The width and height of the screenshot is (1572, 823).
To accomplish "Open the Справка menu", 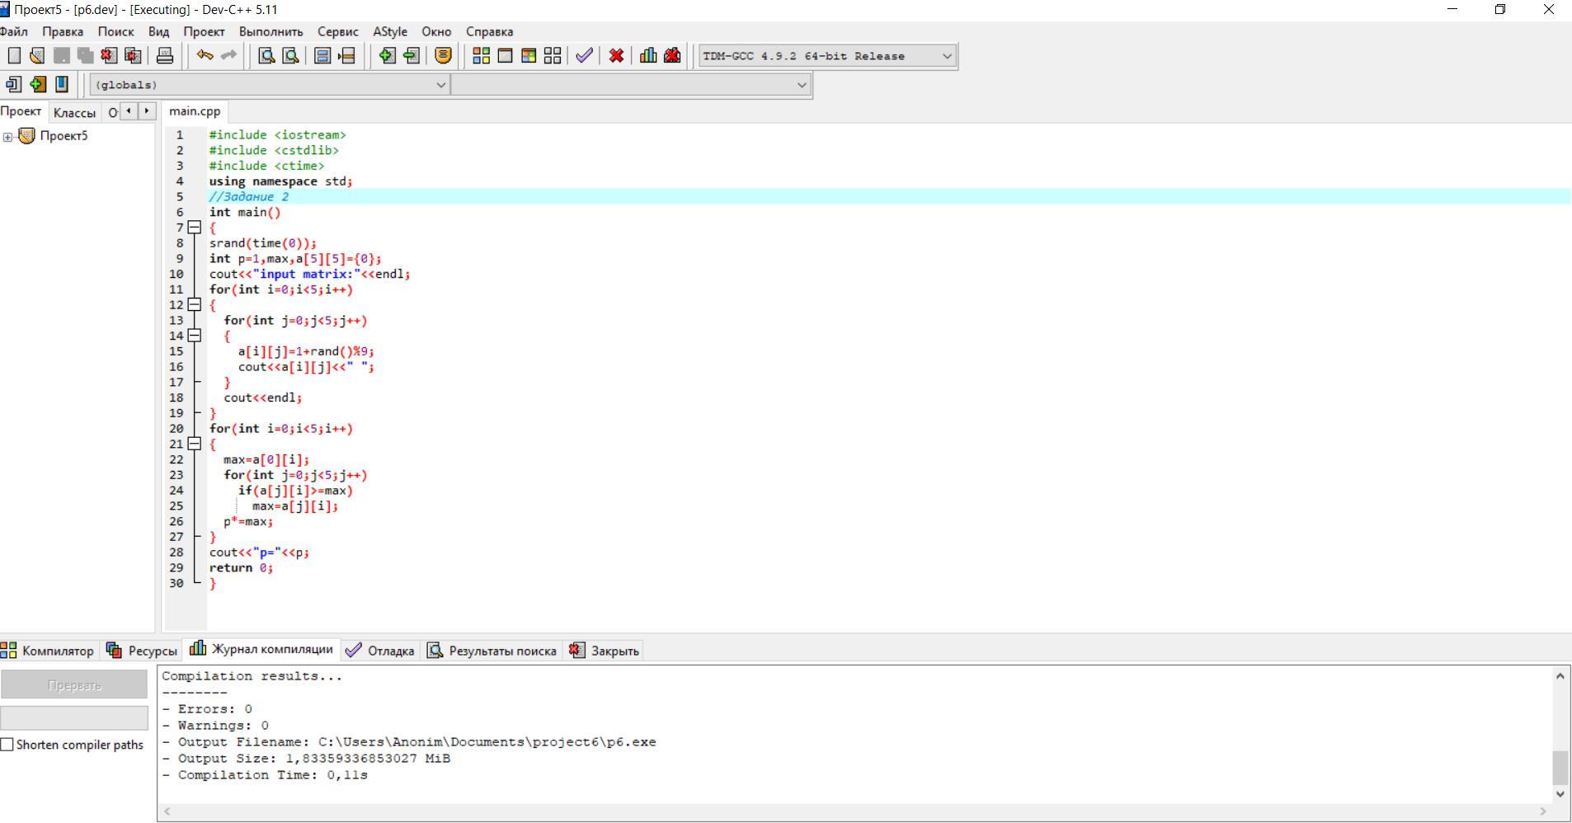I will click(x=490, y=31).
